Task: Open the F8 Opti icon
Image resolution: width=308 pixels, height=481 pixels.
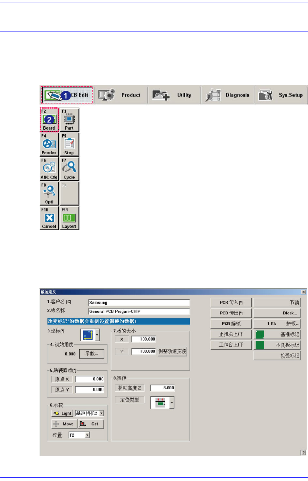Action: [49, 194]
